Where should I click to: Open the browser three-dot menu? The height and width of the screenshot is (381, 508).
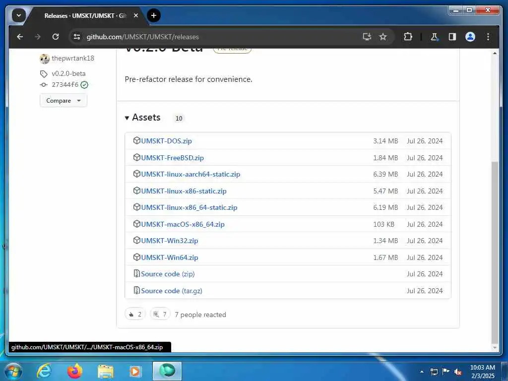488,37
